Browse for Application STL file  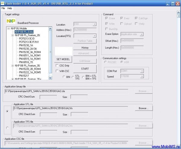(x=144, y=108)
